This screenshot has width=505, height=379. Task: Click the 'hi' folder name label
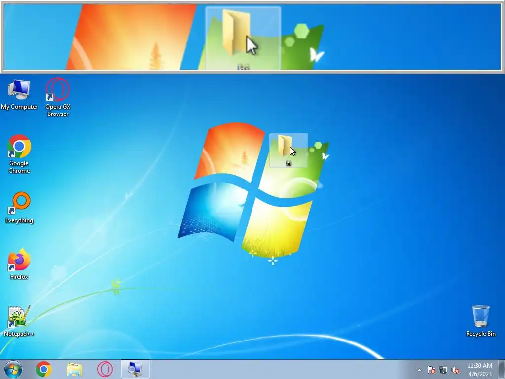[x=288, y=163]
